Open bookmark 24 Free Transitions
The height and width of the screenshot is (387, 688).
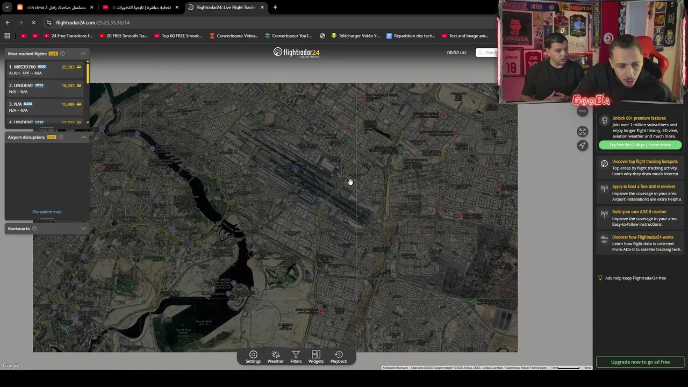(68, 36)
